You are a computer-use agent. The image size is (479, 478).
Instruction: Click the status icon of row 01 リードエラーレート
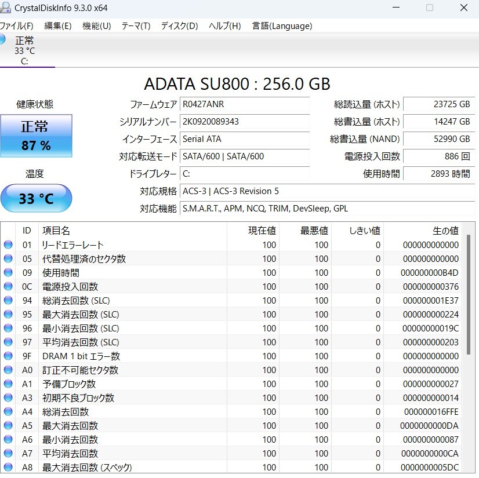pyautogui.click(x=8, y=245)
